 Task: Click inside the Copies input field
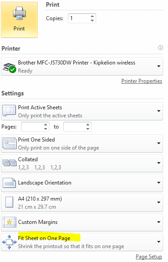tap(79, 18)
